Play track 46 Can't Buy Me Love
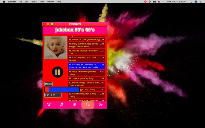This screenshot has height=128, width=205. (86, 59)
